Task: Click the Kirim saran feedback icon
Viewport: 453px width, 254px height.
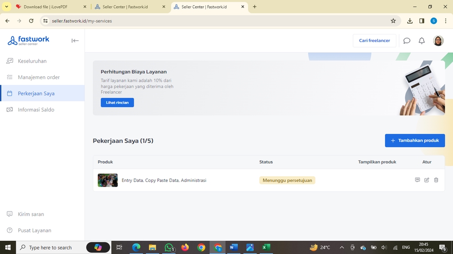Action: [9, 214]
